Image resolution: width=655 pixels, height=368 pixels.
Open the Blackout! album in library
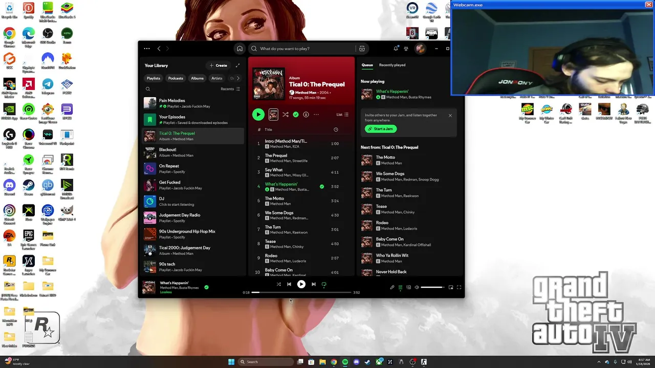(193, 152)
